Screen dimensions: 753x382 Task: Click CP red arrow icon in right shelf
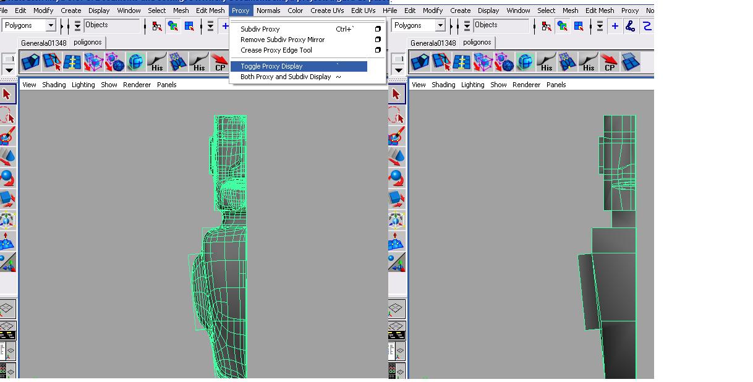click(x=609, y=62)
